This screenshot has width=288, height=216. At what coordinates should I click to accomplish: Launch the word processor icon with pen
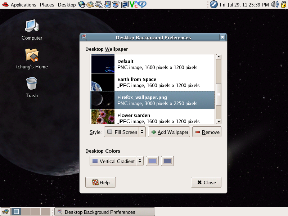click(x=99, y=4)
